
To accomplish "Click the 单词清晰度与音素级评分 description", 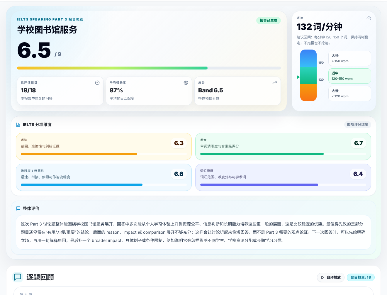I will point(220,146).
